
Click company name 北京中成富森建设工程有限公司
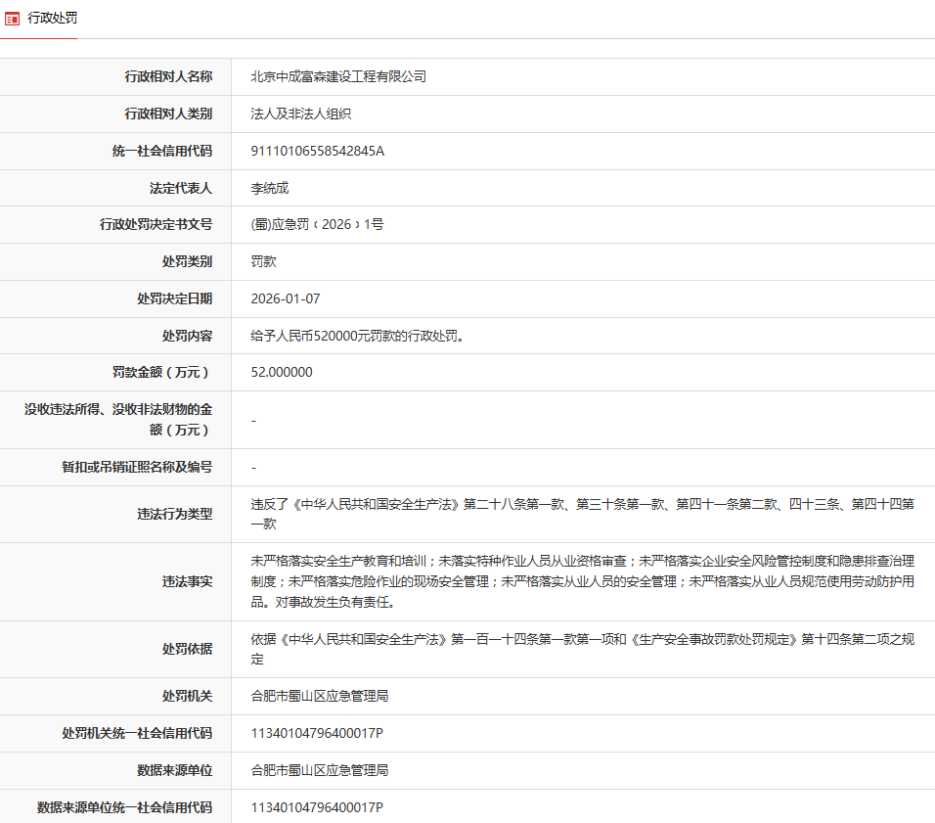338,76
